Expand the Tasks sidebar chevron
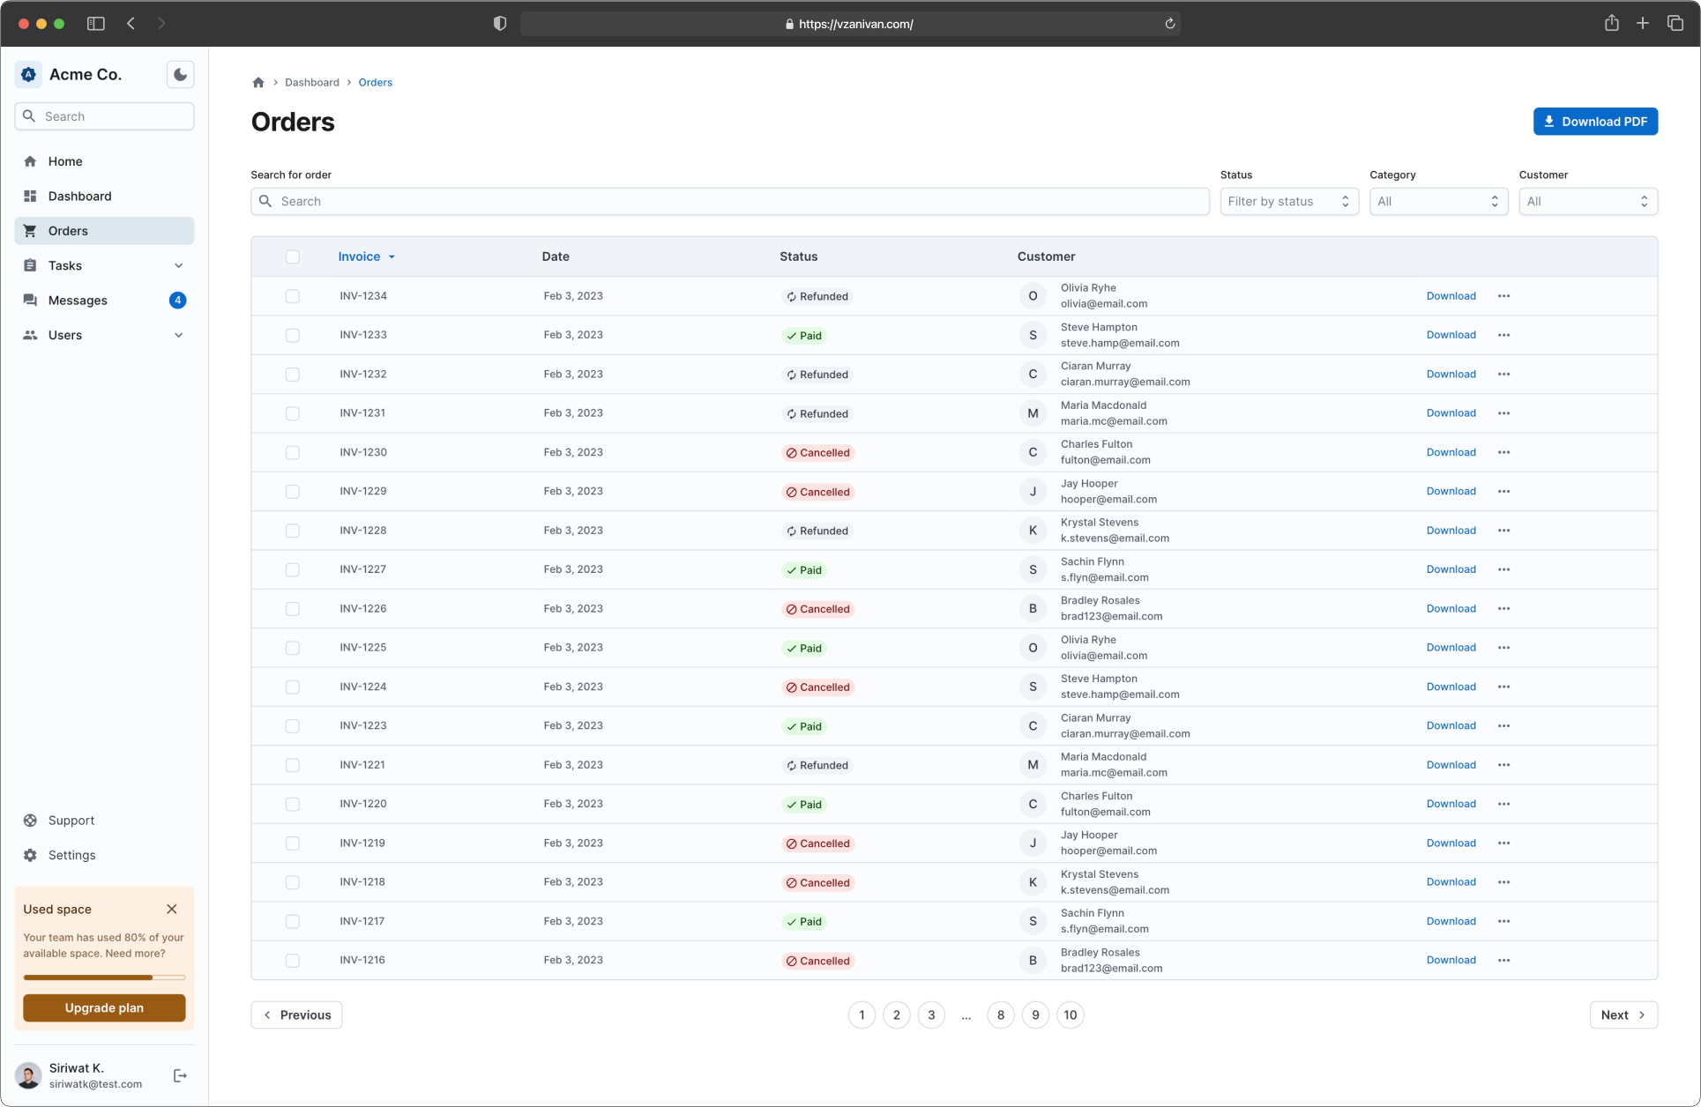Screen dimensions: 1701x1107 click(x=179, y=265)
